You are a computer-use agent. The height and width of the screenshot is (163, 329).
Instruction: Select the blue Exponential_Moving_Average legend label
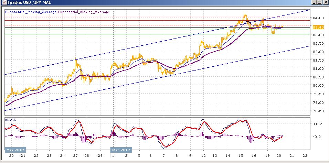click(31, 12)
